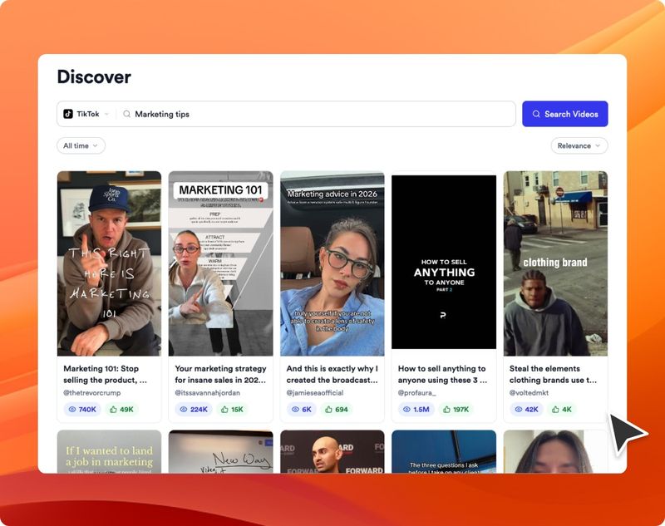Open the All time filter dropdown
Image resolution: width=665 pixels, height=526 pixels.
pos(81,145)
